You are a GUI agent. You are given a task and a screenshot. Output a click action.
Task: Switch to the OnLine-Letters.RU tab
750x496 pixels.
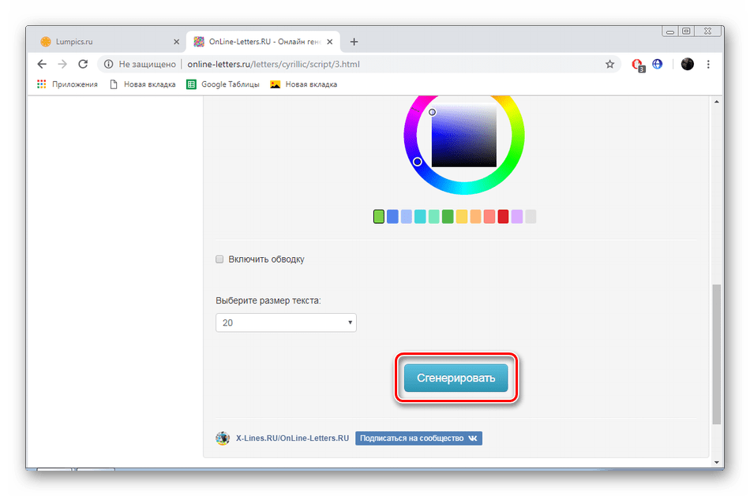(x=263, y=42)
